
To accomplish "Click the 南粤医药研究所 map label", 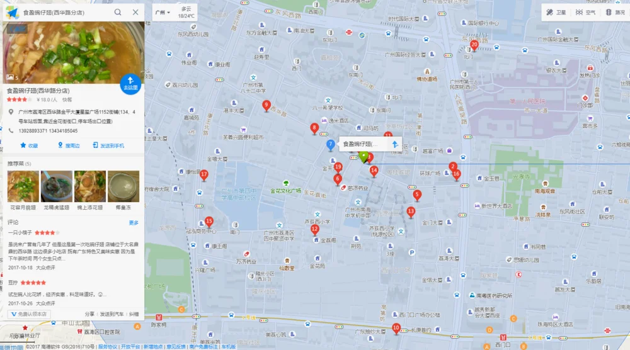I will click(494, 295).
